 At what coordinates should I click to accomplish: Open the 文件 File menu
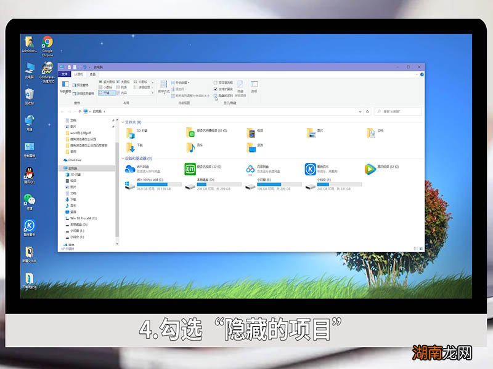click(63, 73)
